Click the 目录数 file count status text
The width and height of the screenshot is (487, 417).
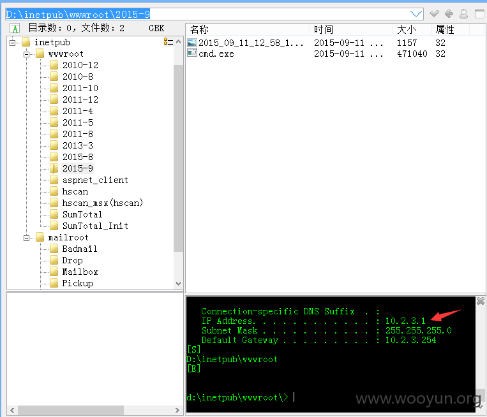(76, 28)
